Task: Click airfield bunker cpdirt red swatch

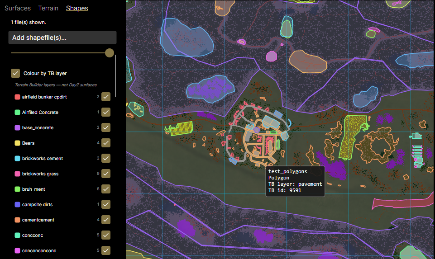Action: [17, 97]
